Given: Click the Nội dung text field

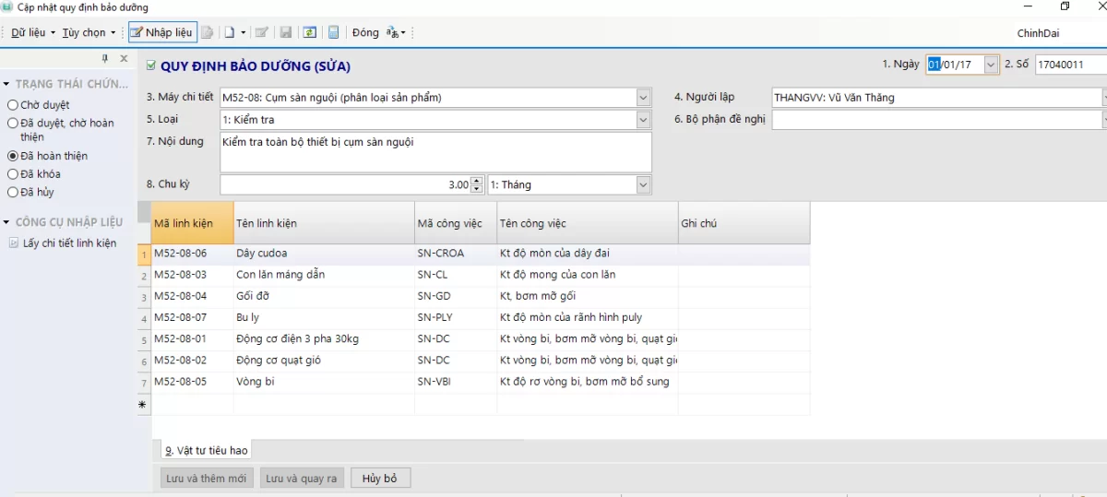Looking at the screenshot, I should pos(435,151).
